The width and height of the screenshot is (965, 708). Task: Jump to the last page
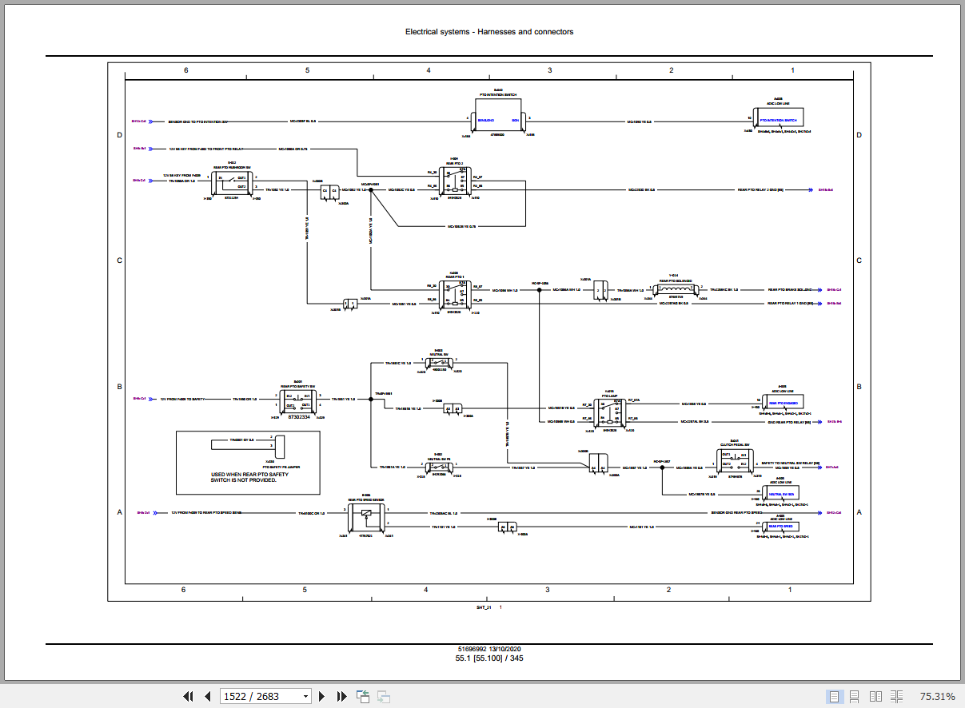click(341, 696)
